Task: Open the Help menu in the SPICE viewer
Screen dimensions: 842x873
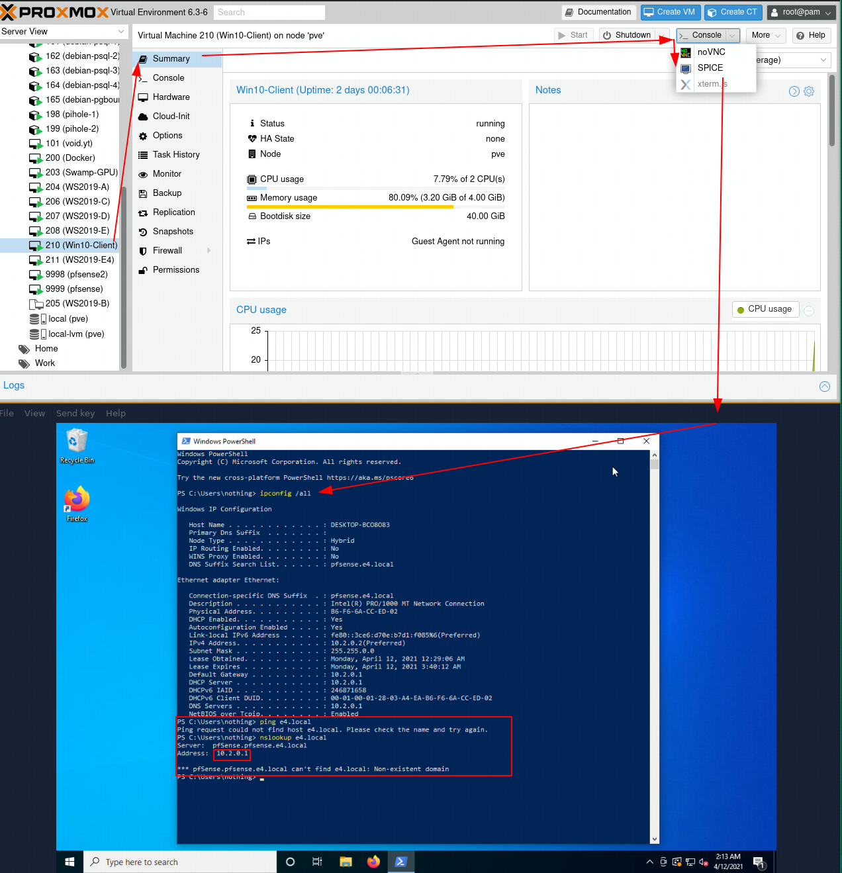Action: [x=116, y=414]
